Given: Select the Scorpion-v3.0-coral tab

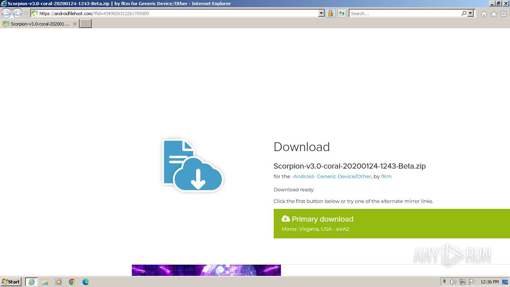Looking at the screenshot, I should coord(39,24).
